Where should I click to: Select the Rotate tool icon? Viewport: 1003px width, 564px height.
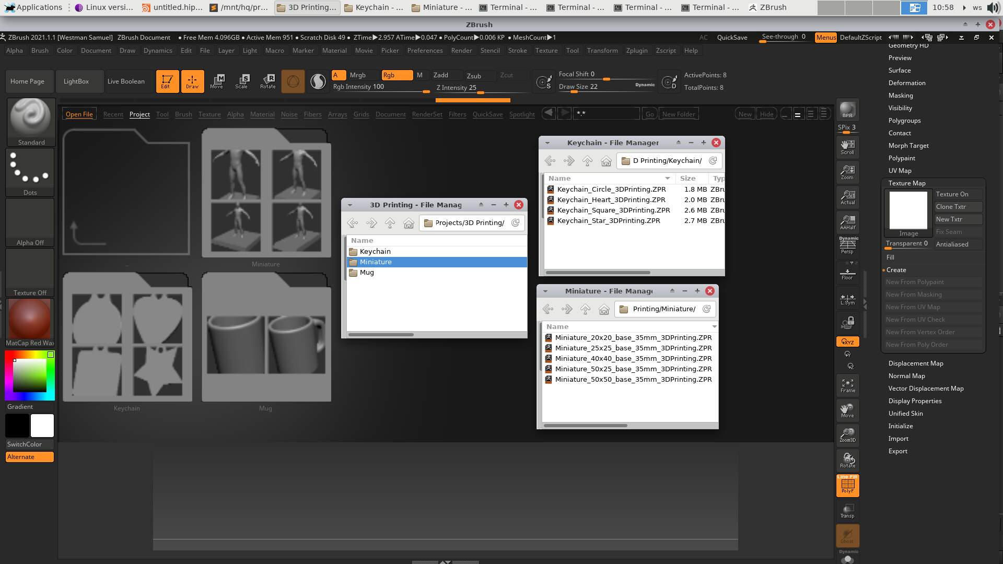tap(267, 81)
